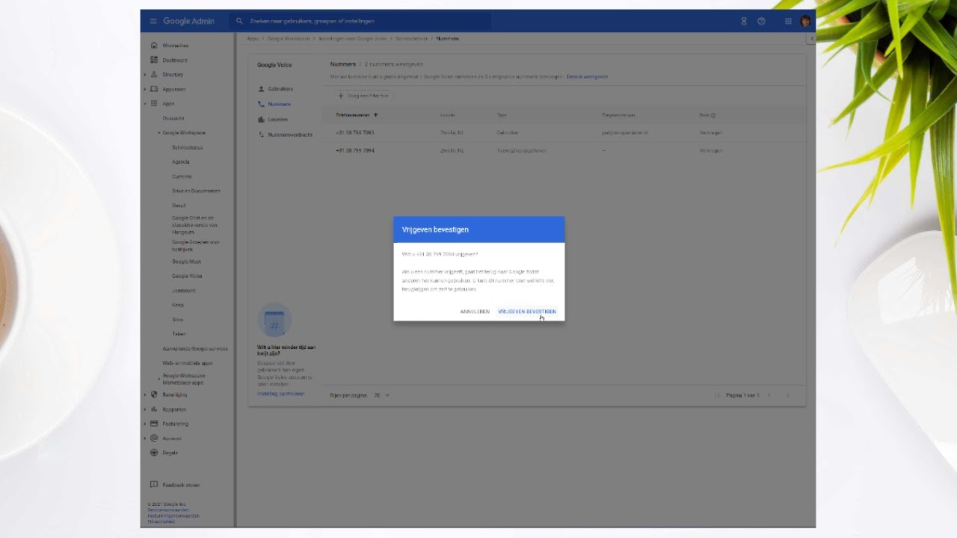Viewport: 957px width, 538px height.
Task: Click the info icon beside the last column header
Action: point(713,116)
